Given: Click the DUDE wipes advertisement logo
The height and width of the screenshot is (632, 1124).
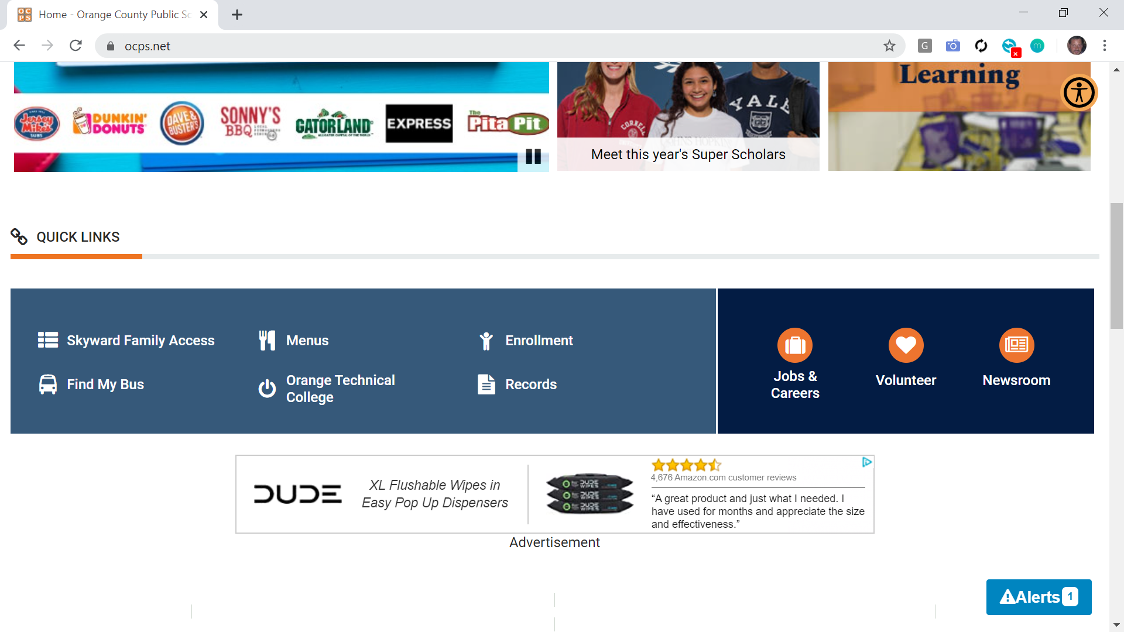Looking at the screenshot, I should pos(297,494).
